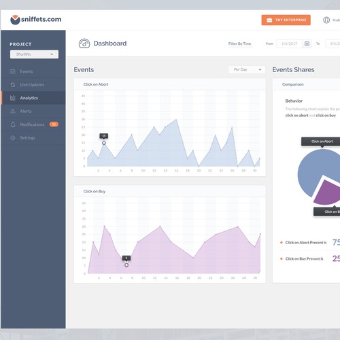Click the Click on Abort chart title
This screenshot has width=340, height=340.
coord(96,84)
